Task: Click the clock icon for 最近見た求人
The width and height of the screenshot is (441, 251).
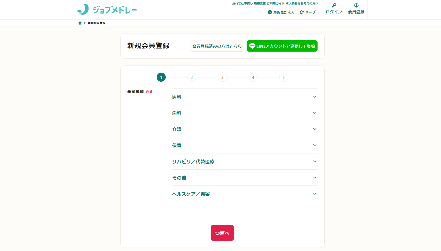Action: pyautogui.click(x=270, y=12)
